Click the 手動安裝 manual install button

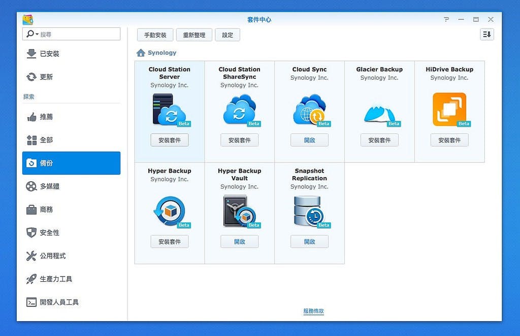(x=155, y=35)
